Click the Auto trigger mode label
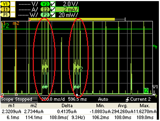The width and height of the screenshot is (160, 121). pyautogui.click(x=103, y=99)
